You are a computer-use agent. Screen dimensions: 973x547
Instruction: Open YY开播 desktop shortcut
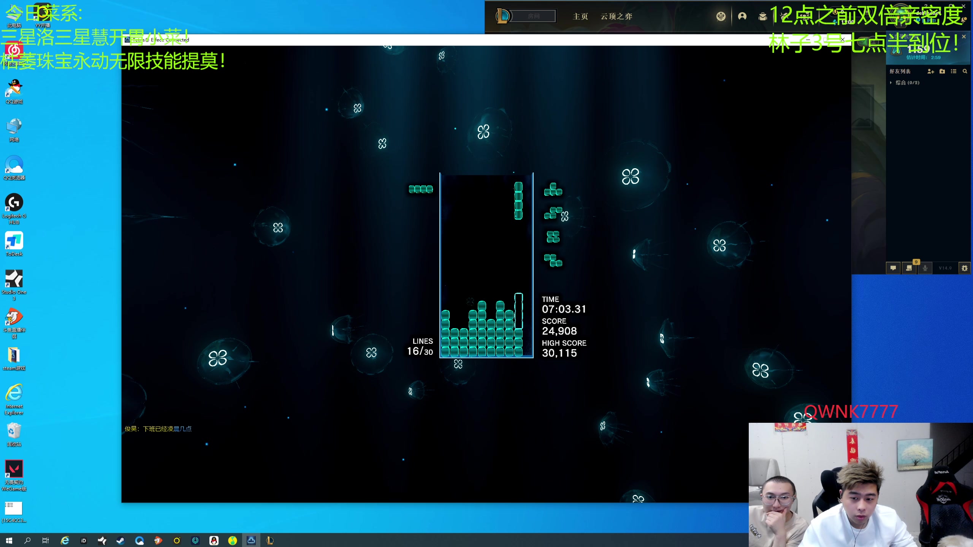(43, 16)
